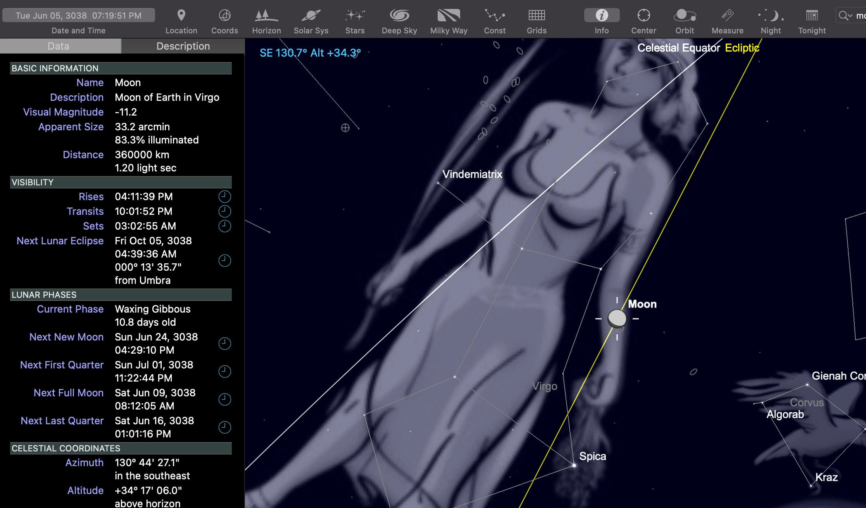
Task: Toggle the Grids icon
Action: coord(537,16)
